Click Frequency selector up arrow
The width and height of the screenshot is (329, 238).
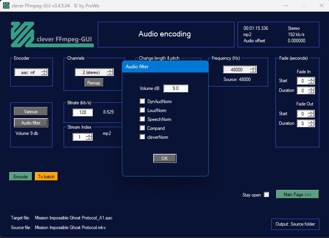click(x=253, y=68)
